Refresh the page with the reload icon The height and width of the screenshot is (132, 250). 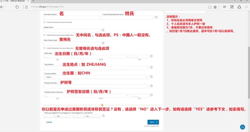[x=17, y=7]
